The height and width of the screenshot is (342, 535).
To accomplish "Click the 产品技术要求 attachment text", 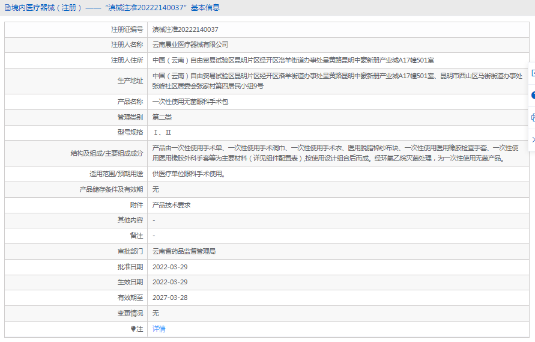I will [171, 205].
